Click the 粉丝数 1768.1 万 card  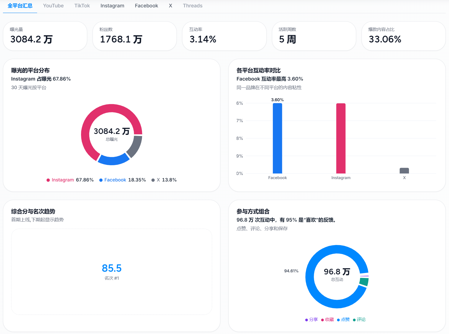135,36
